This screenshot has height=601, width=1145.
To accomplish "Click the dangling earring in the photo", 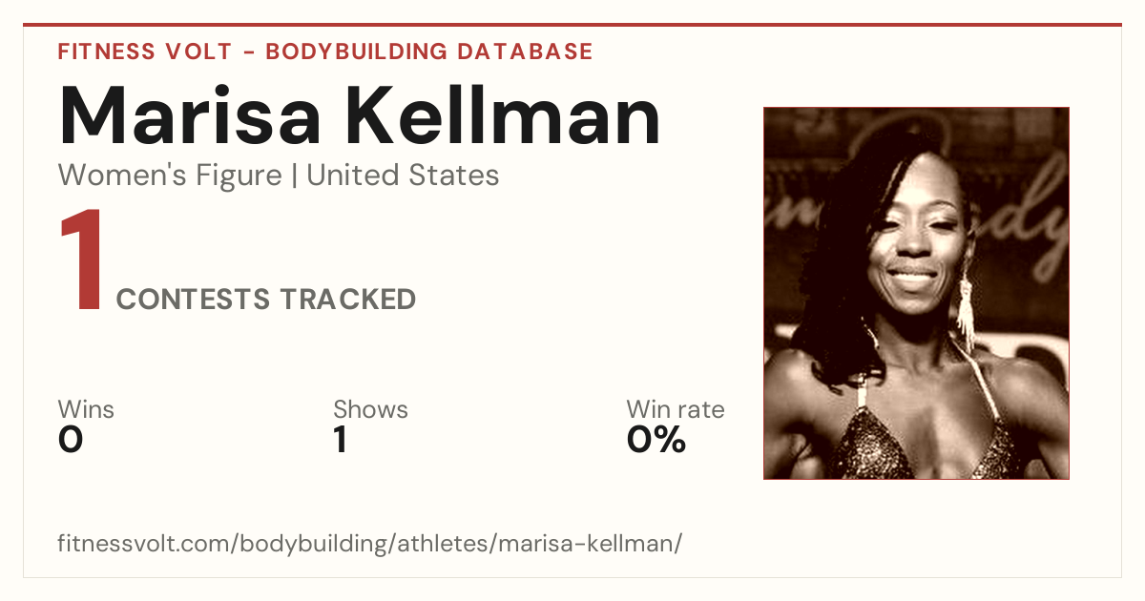I will tap(965, 310).
